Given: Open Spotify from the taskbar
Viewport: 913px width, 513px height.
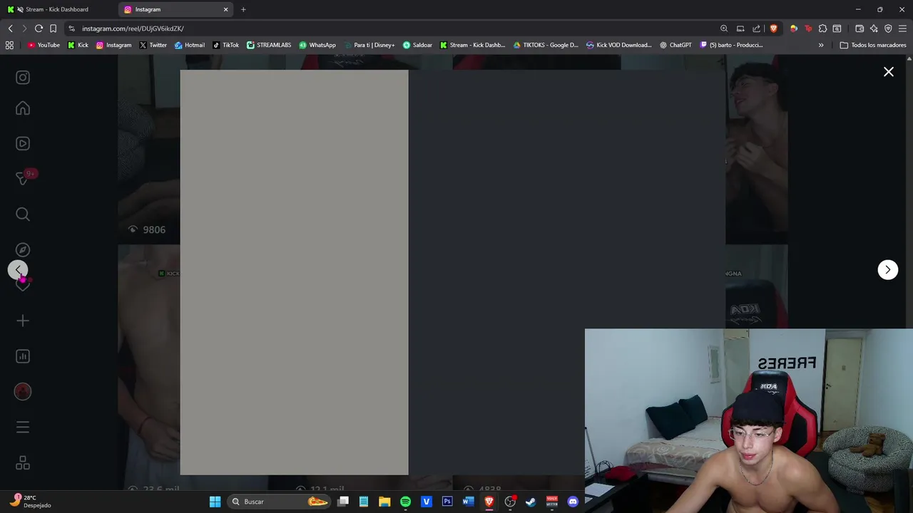Looking at the screenshot, I should (x=405, y=502).
